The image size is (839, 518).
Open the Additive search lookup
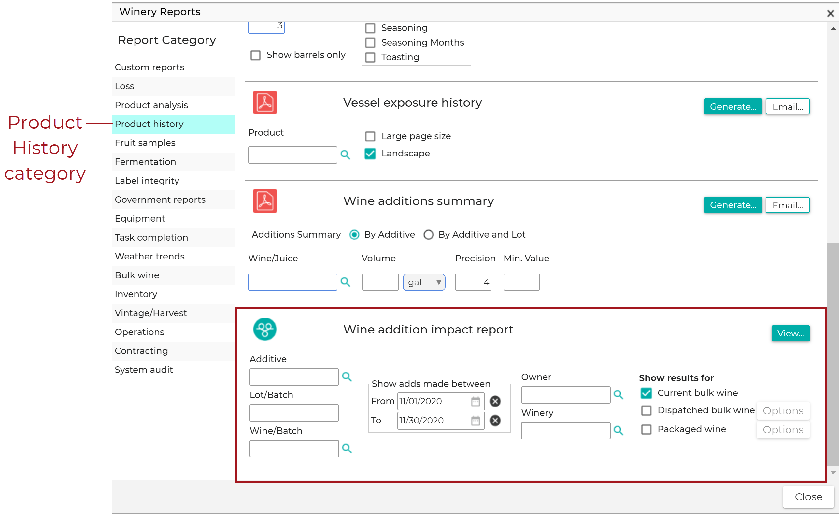pyautogui.click(x=347, y=377)
